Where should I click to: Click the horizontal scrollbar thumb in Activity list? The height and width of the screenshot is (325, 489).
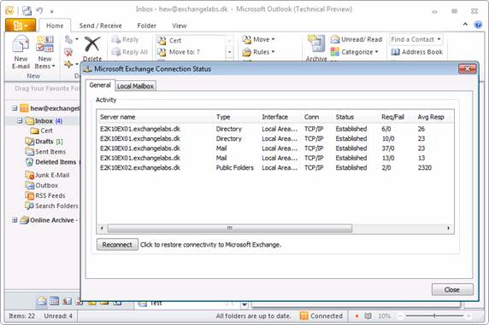tap(230, 229)
